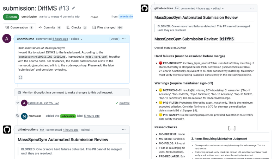Image resolution: width=274 pixels, height=161 pixels.
Task: Open the three-dot menu on contributor comment
Action: [124, 39]
